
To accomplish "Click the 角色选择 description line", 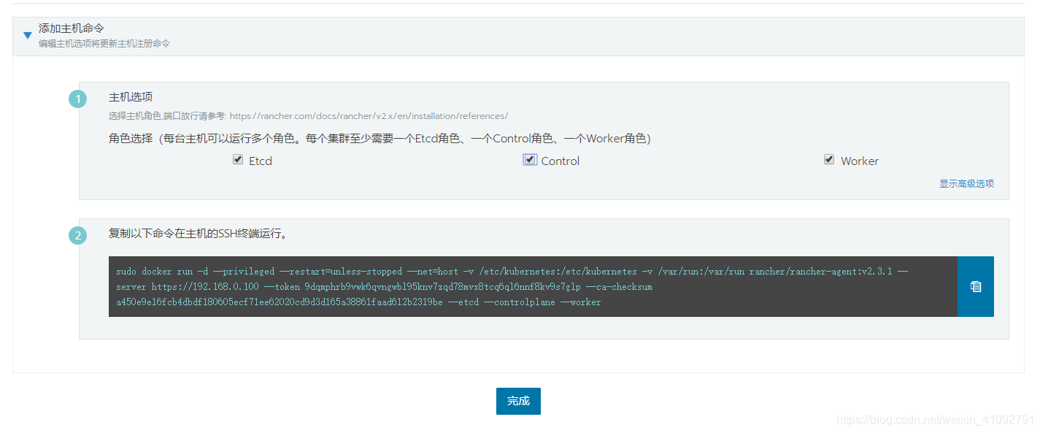I will tap(380, 138).
